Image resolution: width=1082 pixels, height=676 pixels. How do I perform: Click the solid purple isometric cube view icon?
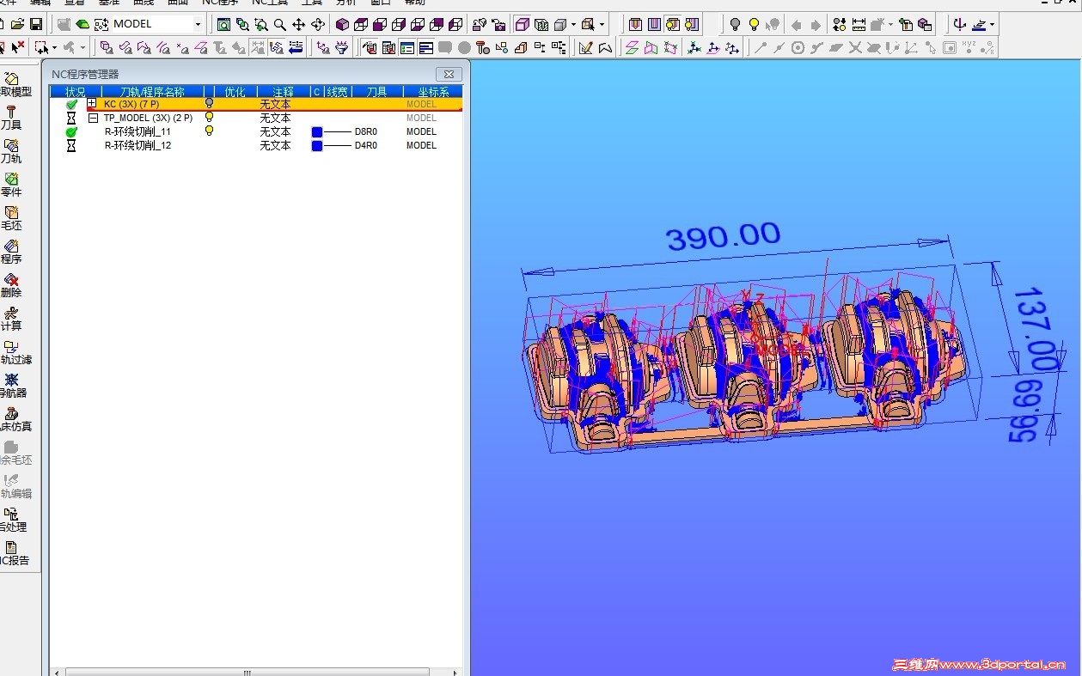click(342, 25)
